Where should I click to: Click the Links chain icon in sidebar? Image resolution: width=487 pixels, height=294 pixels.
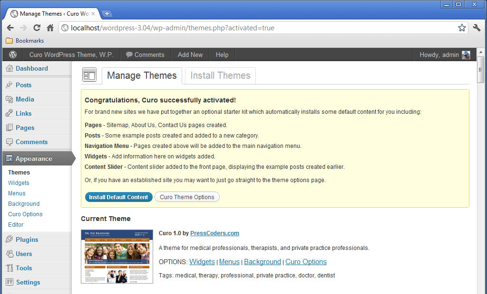10,113
